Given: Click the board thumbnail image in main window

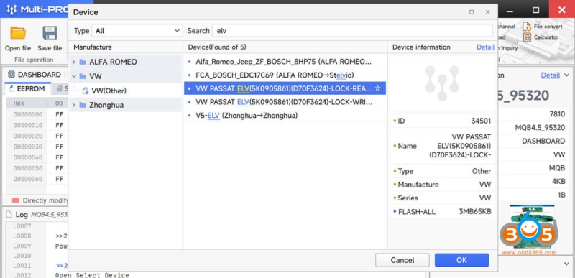Looking at the screenshot, I should (532, 228).
